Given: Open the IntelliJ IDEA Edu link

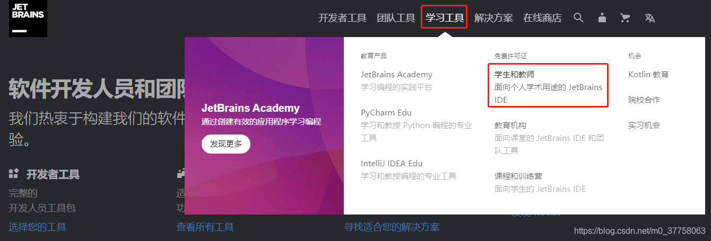Looking at the screenshot, I should [x=392, y=164].
